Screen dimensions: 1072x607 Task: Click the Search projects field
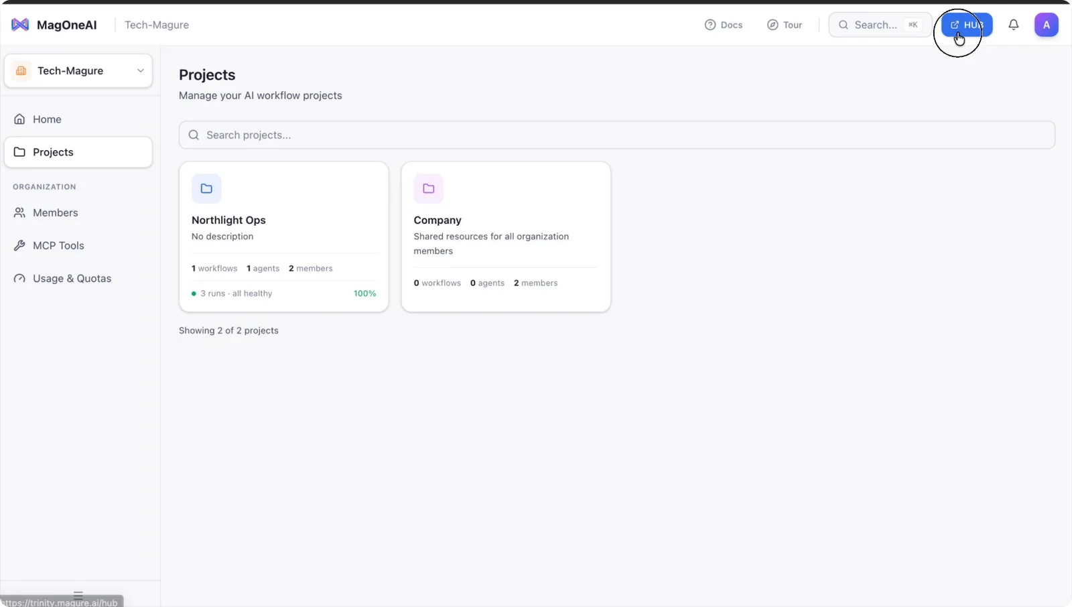tap(616, 135)
